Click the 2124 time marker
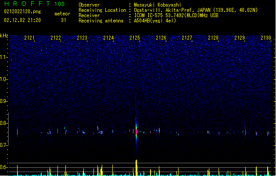This screenshot has width=276, height=176. pyautogui.click(x=108, y=38)
